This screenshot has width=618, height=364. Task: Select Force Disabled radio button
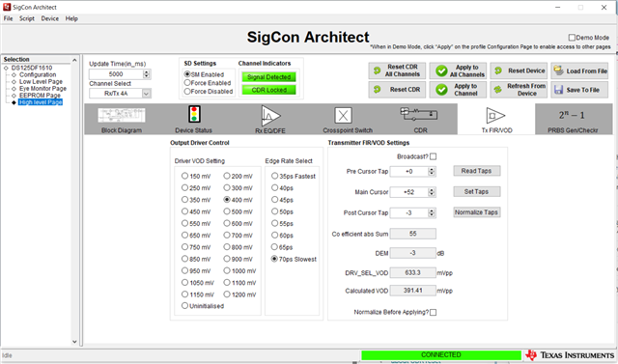click(x=187, y=92)
